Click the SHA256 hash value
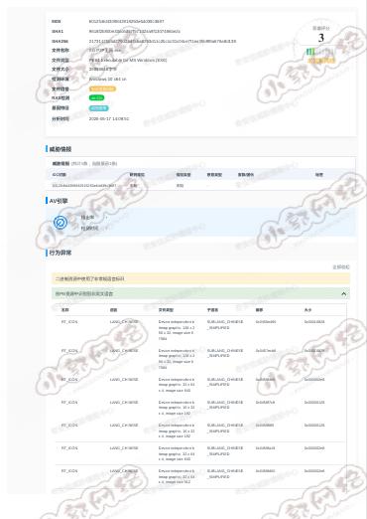Screen dimensions: 367x519 [x=163, y=41]
